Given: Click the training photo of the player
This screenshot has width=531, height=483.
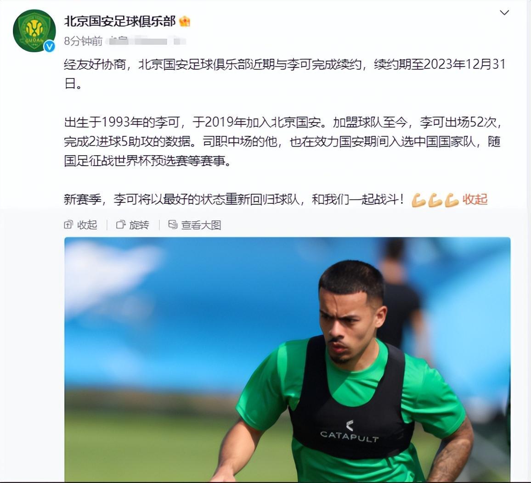Looking at the screenshot, I should 287,359.
